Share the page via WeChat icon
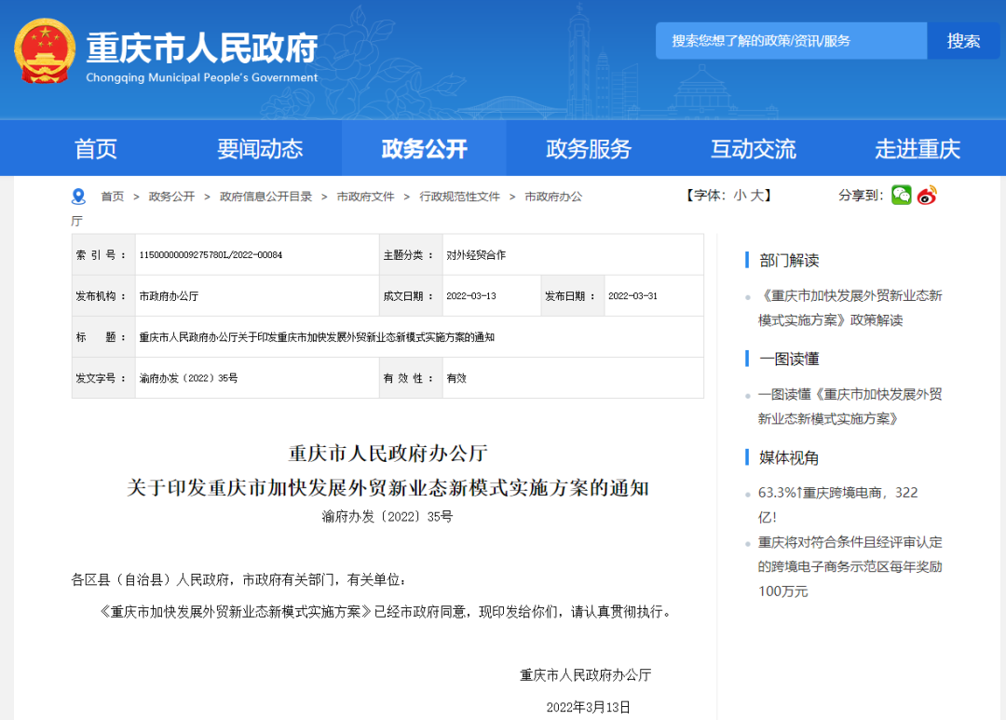 pyautogui.click(x=901, y=195)
